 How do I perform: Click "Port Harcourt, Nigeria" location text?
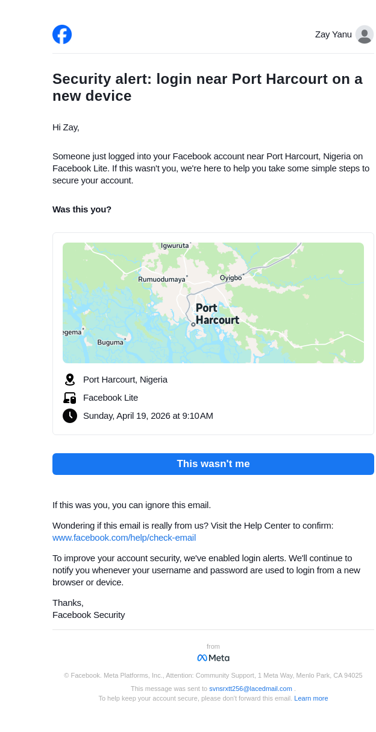[x=125, y=380]
